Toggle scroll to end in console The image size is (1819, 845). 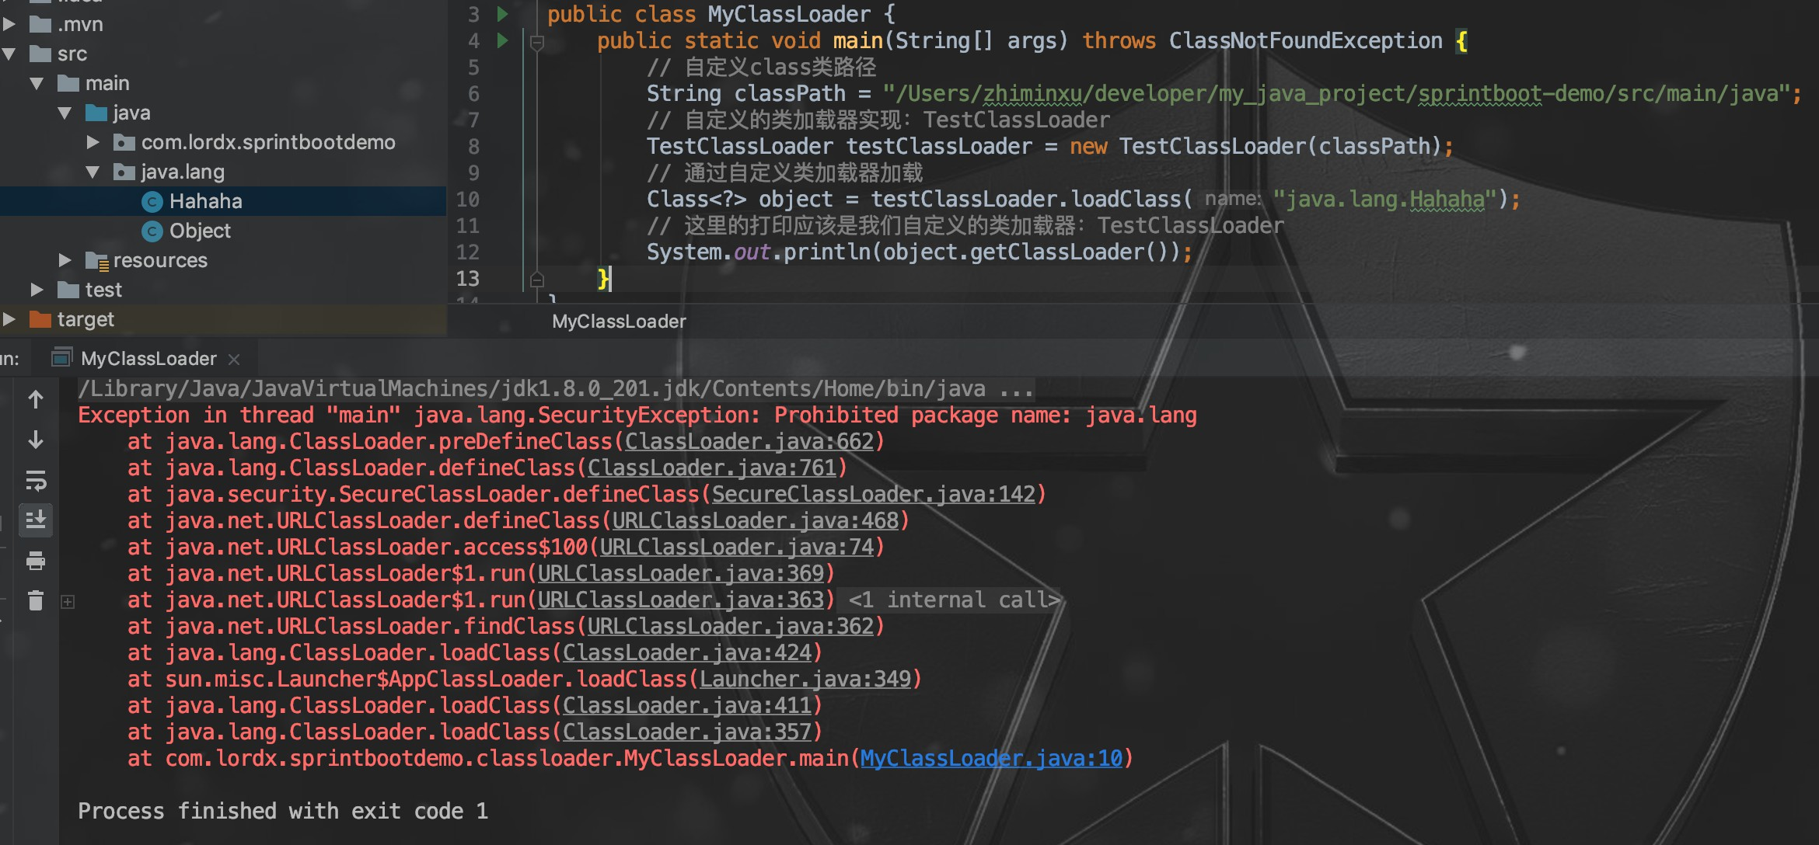[36, 520]
